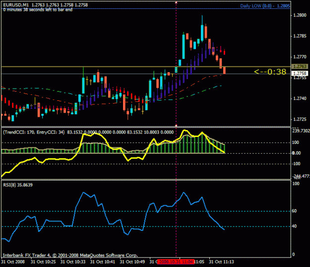
Task: Click the CCI scale value -100
Action: [296, 164]
